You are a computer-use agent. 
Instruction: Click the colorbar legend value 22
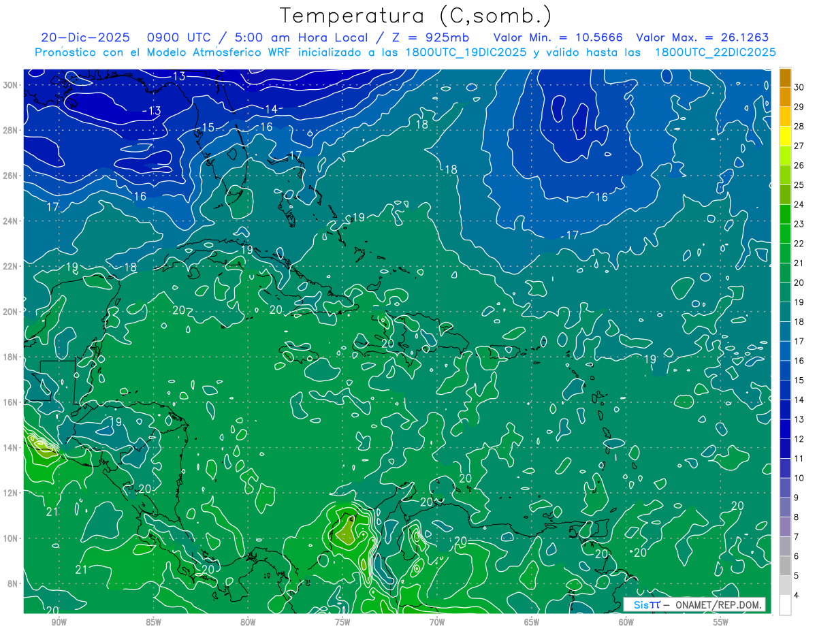799,244
